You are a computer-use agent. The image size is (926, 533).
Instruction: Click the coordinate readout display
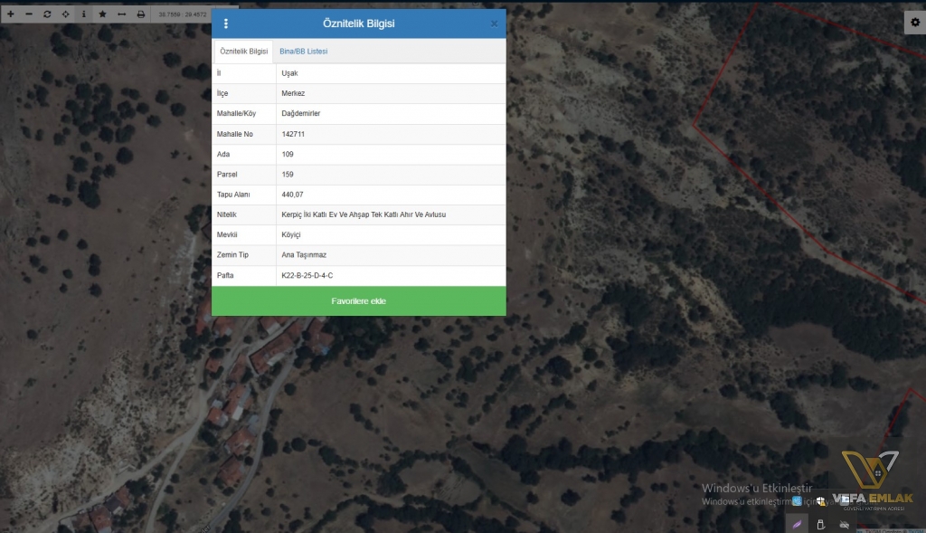point(182,14)
